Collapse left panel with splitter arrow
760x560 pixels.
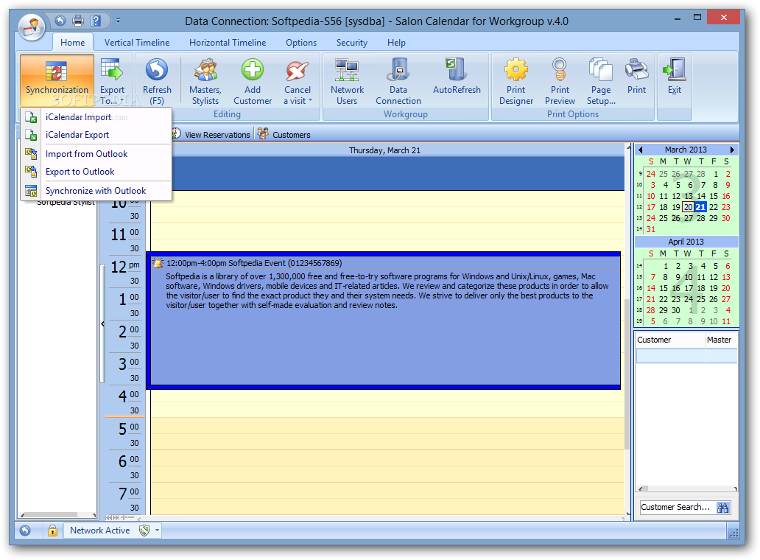(102, 323)
